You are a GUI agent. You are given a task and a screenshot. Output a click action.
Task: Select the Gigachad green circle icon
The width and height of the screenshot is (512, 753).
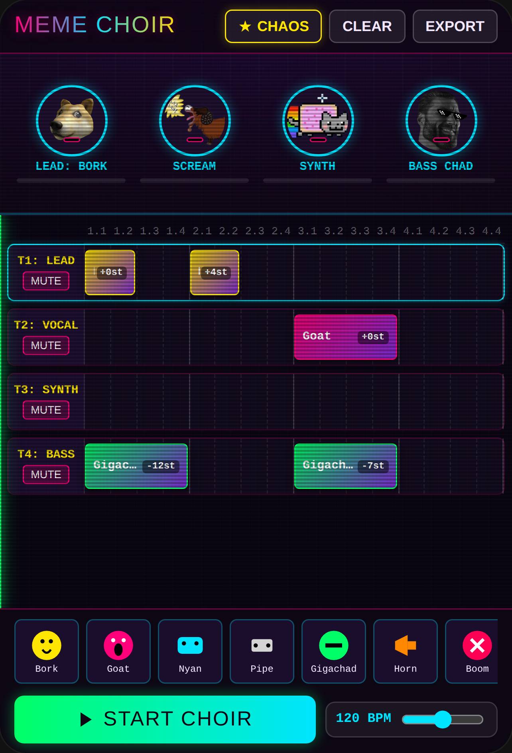click(334, 645)
